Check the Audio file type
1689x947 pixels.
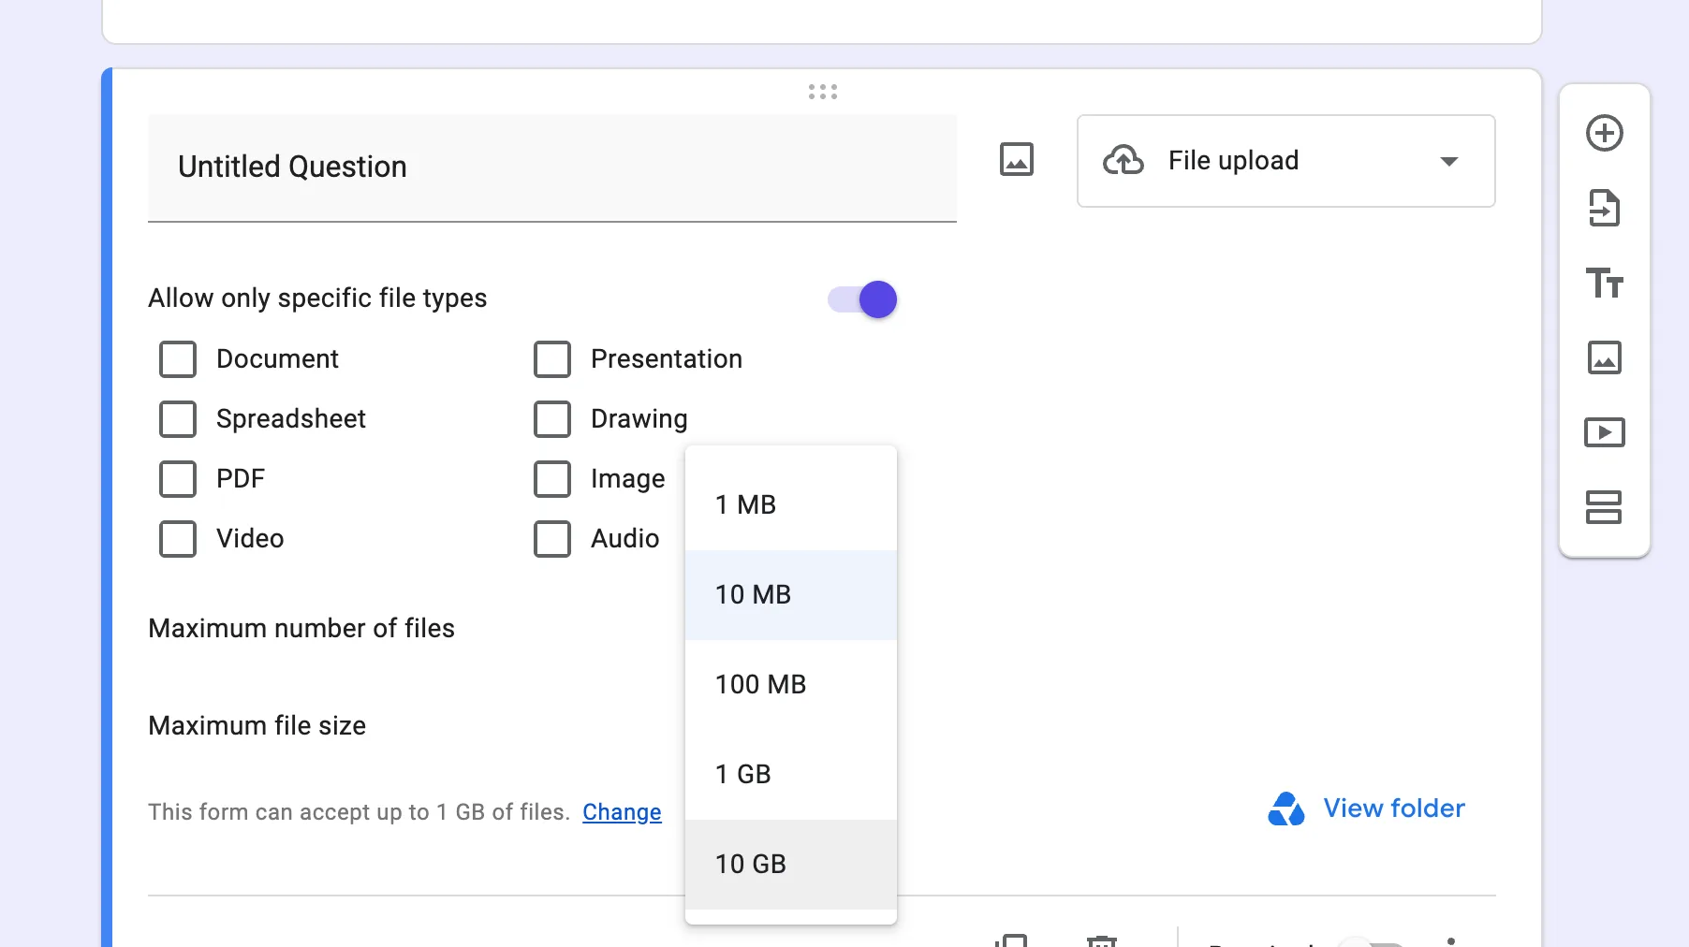pyautogui.click(x=552, y=539)
